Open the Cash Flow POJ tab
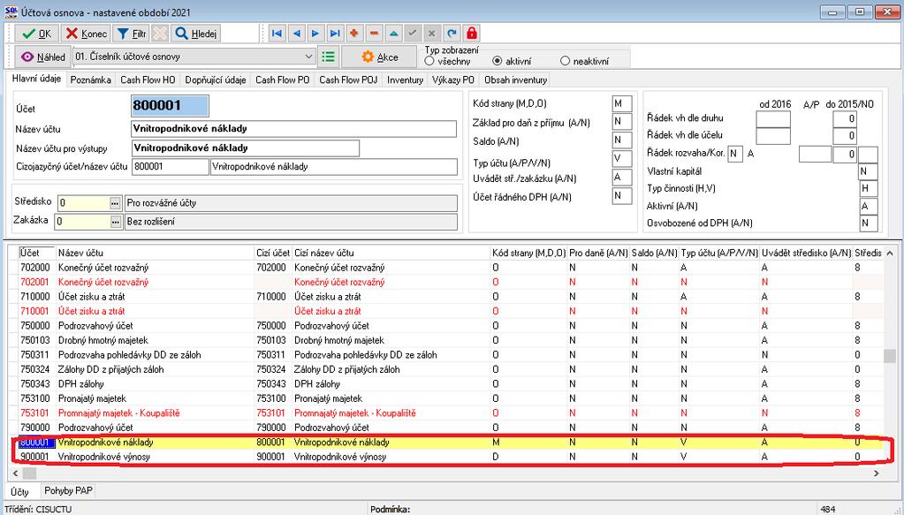Viewport: 904px width, 515px height. (x=348, y=80)
